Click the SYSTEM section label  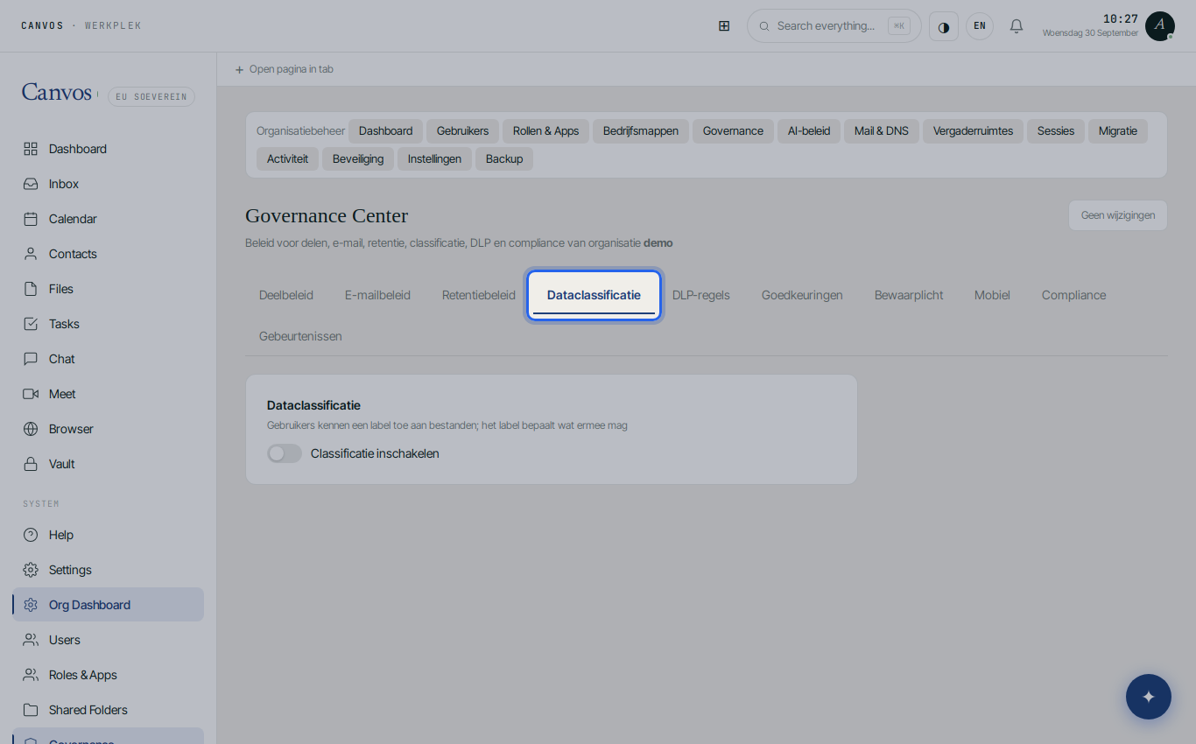41,504
